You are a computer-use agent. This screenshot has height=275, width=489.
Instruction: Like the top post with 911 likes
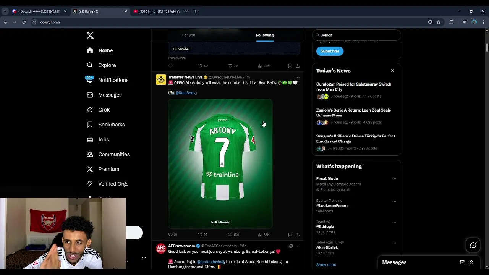tap(233, 66)
